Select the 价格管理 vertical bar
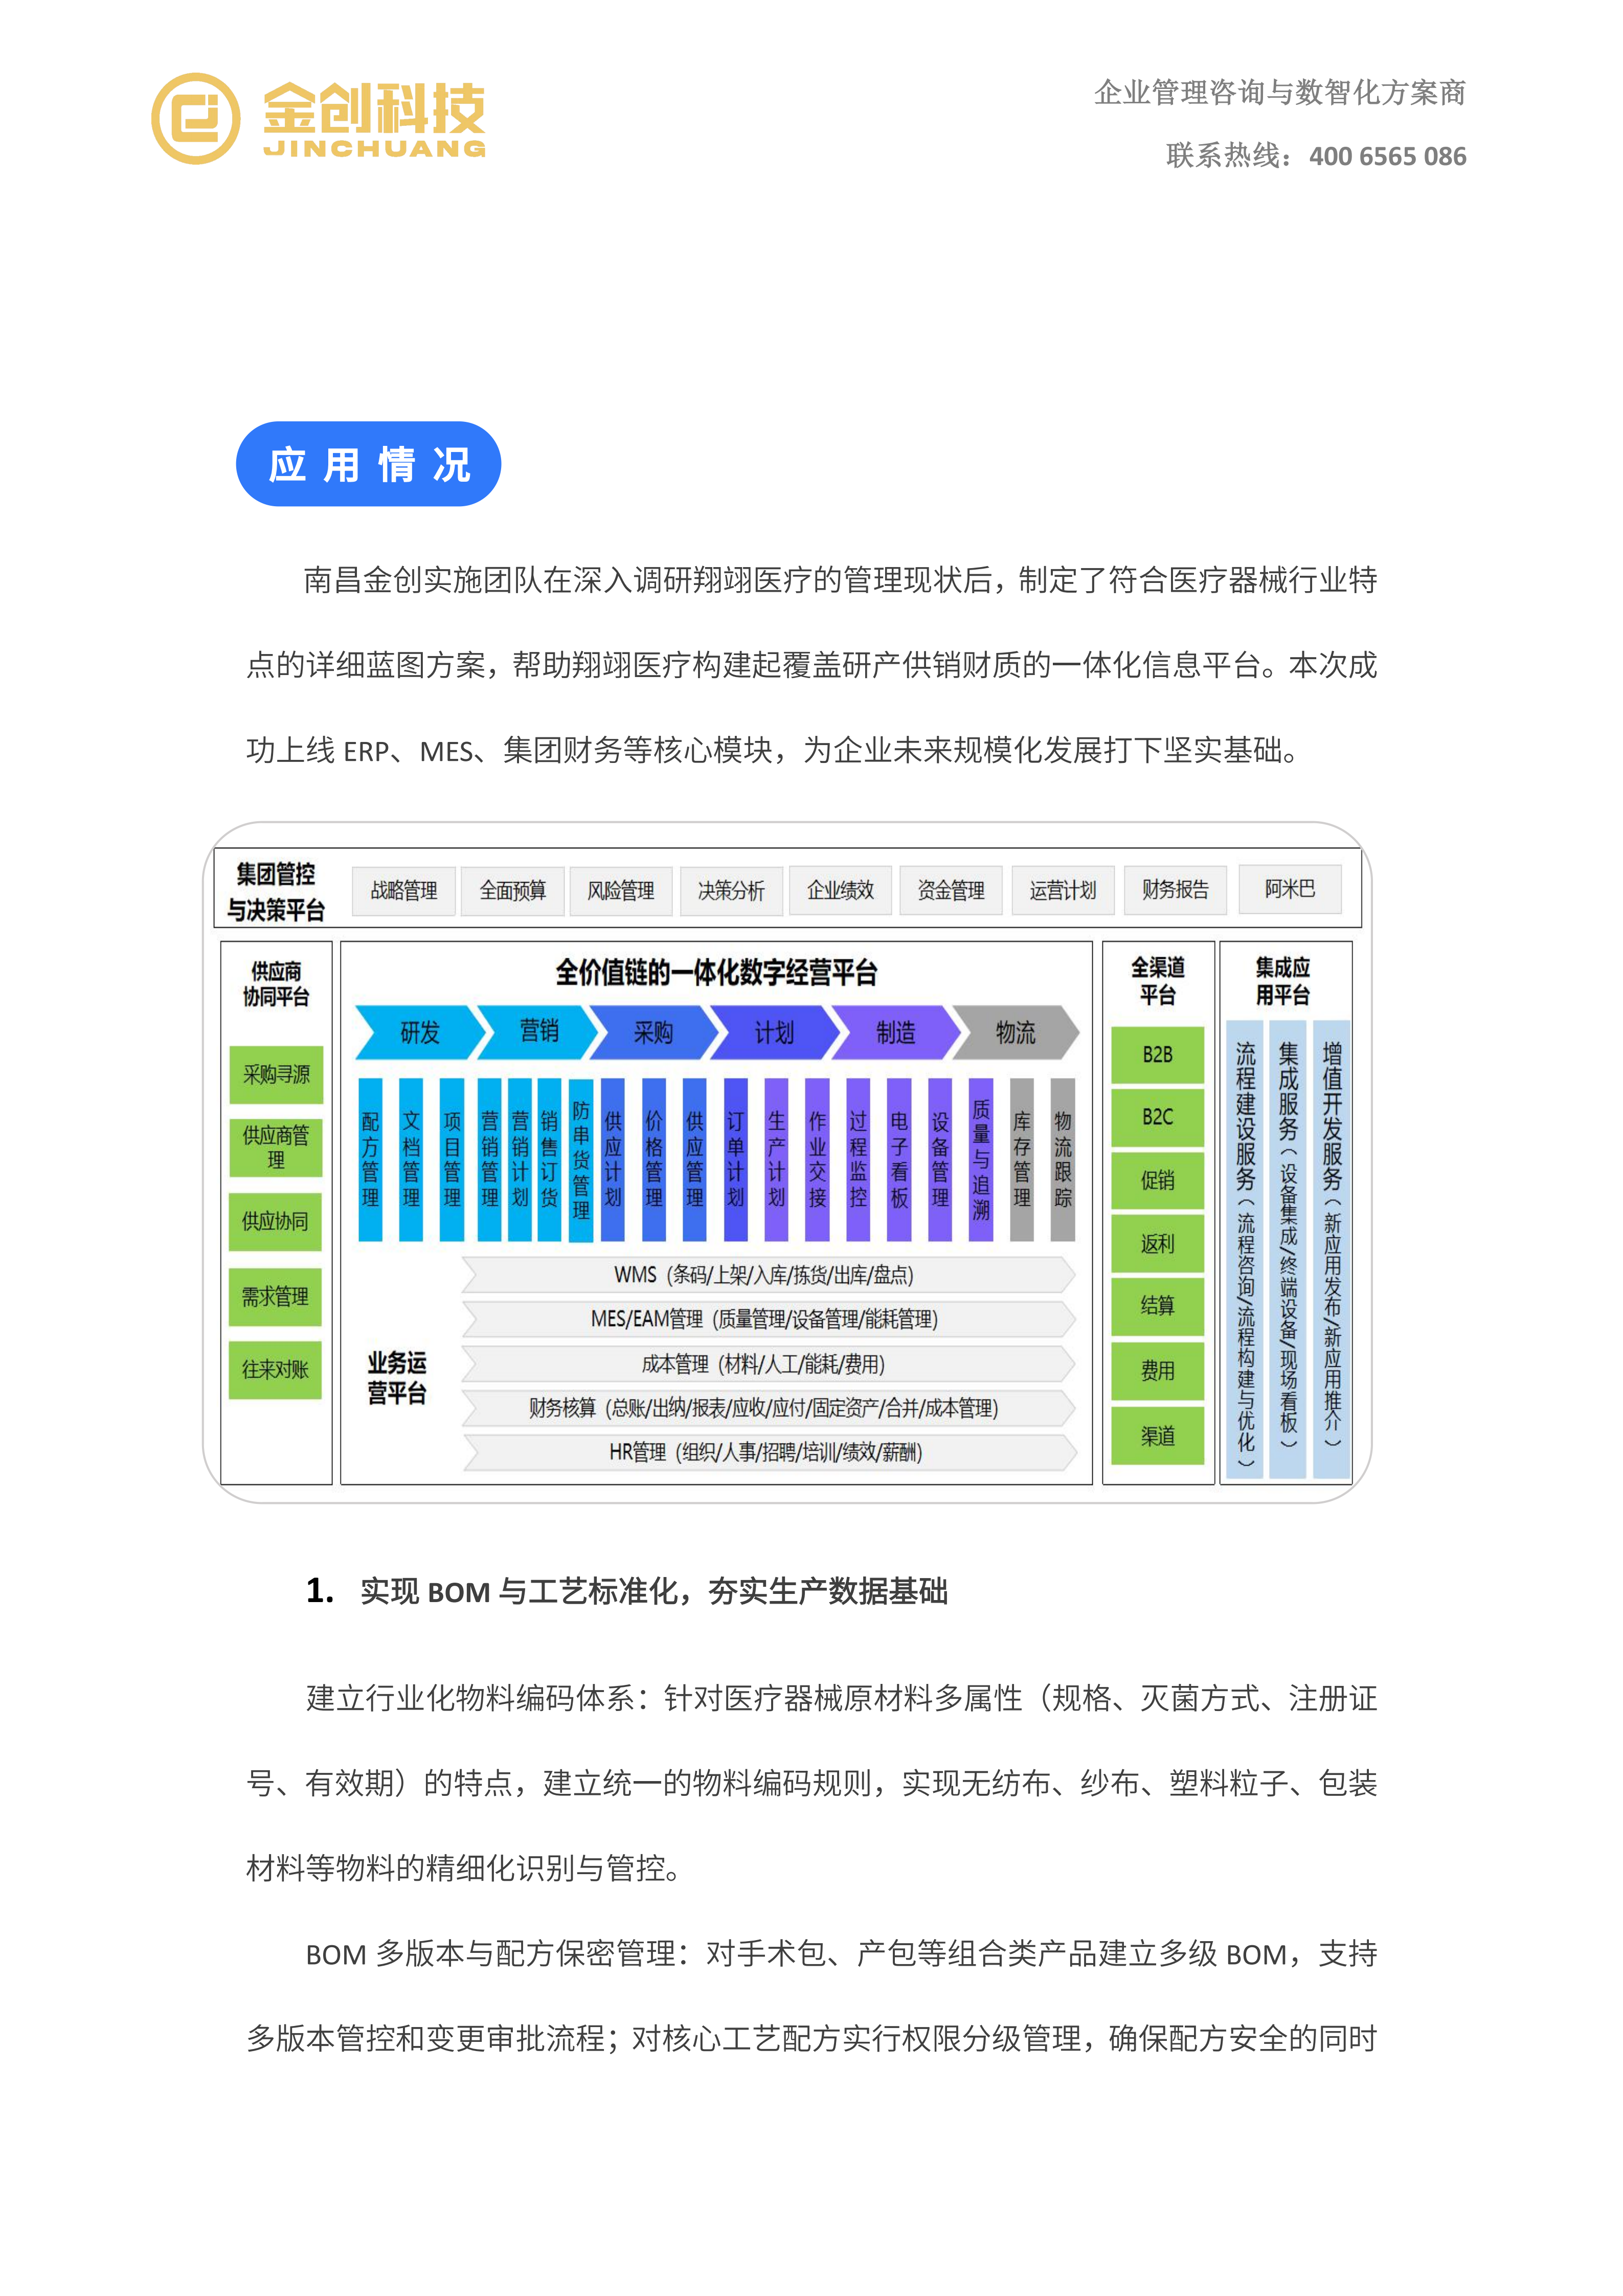 [654, 1160]
